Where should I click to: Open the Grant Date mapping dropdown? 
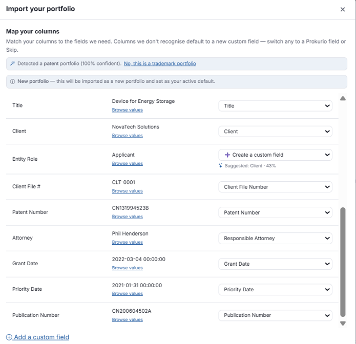pyautogui.click(x=275, y=264)
